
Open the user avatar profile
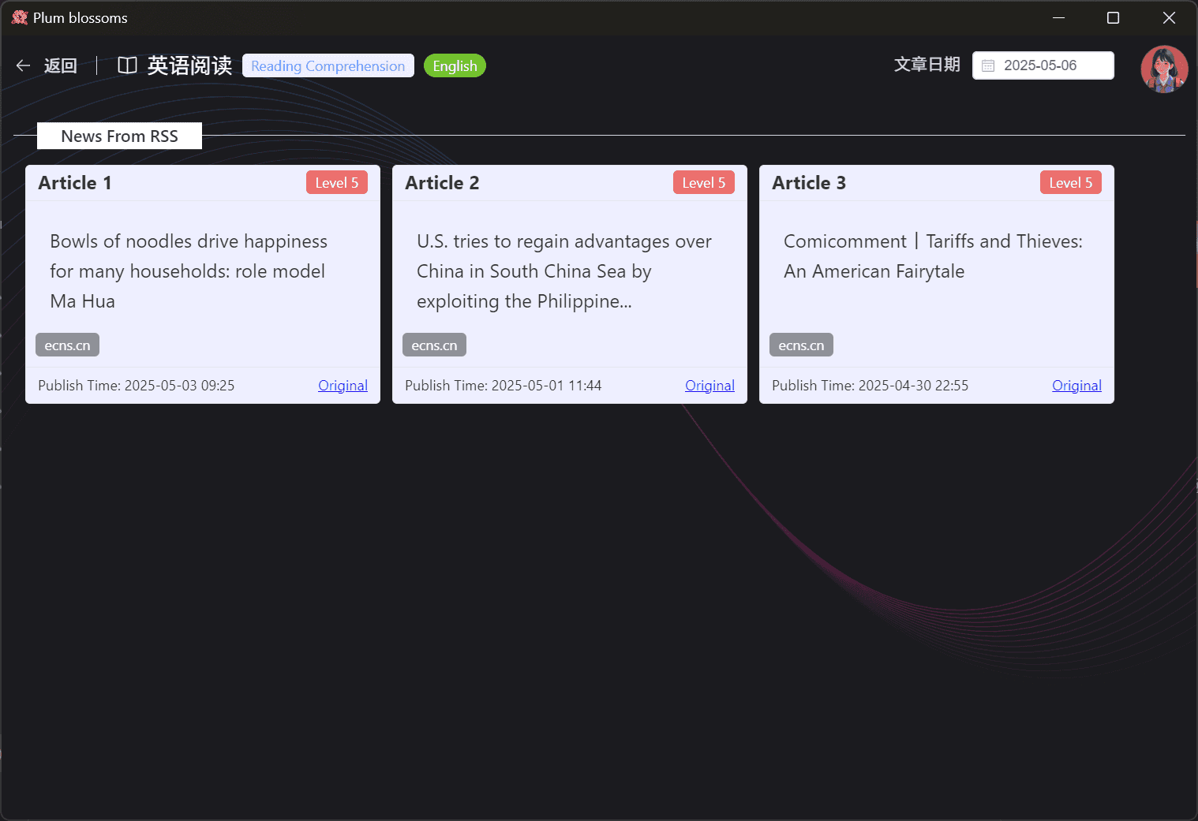(x=1164, y=69)
